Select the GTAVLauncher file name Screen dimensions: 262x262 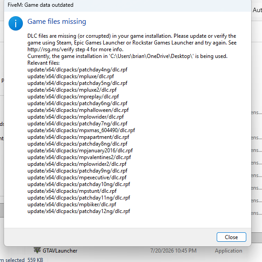tap(60, 251)
